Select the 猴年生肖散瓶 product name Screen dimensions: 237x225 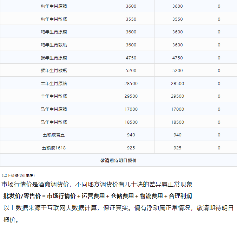click(x=54, y=71)
